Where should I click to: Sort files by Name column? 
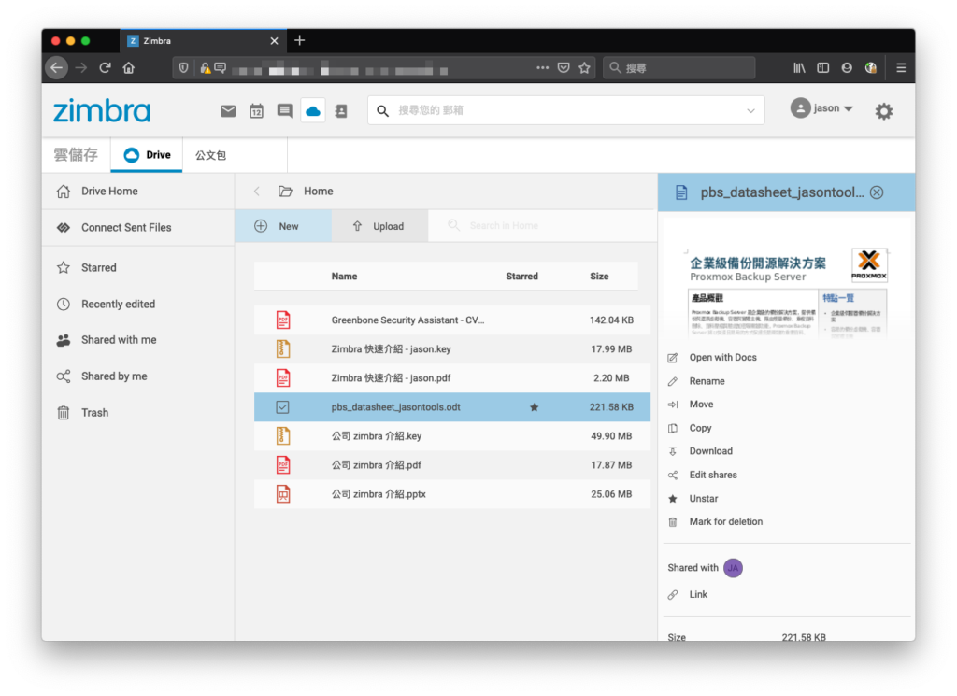pos(344,277)
